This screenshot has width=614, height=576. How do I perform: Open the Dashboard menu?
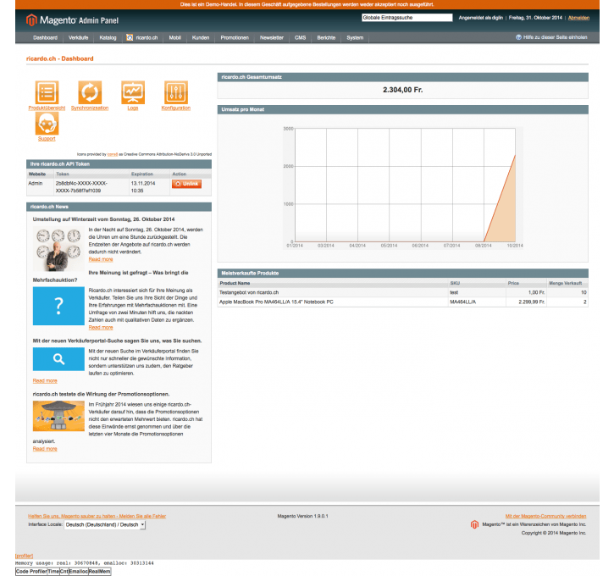pos(45,37)
